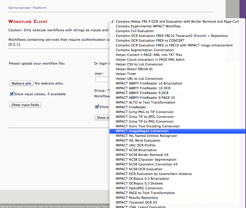Image resolution: width=246 pixels, height=208 pixels.
Task: Select IMPACT Gimp TIF to JPEG Conversion
Action: (177, 117)
